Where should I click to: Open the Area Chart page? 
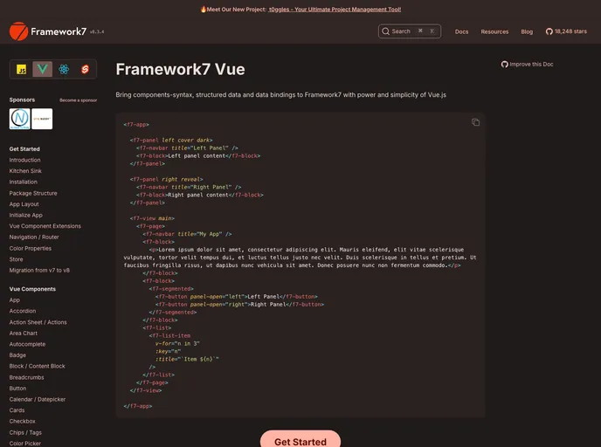(x=24, y=334)
